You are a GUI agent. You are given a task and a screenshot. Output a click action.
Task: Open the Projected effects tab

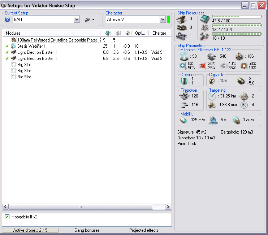(144, 230)
